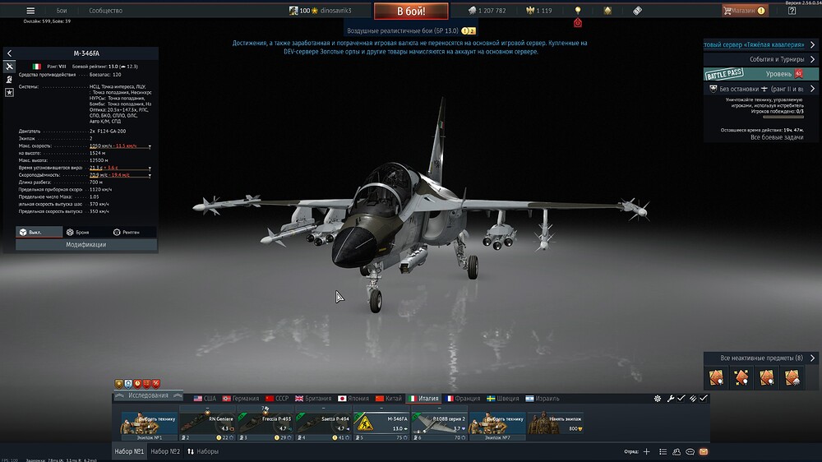The image size is (822, 462).
Task: Open Модификации button
Action: [86, 245]
